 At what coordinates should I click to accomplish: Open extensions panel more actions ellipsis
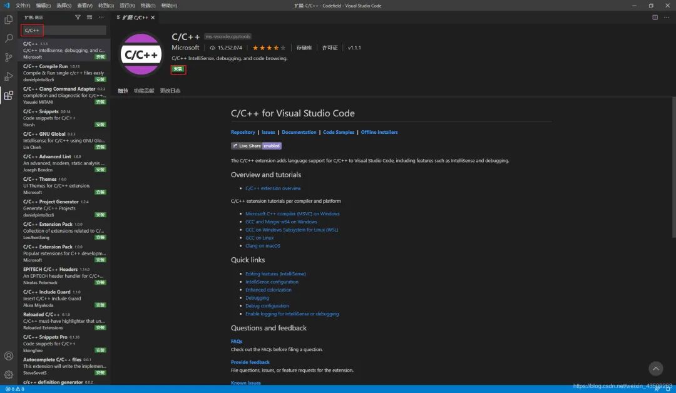[x=101, y=18]
